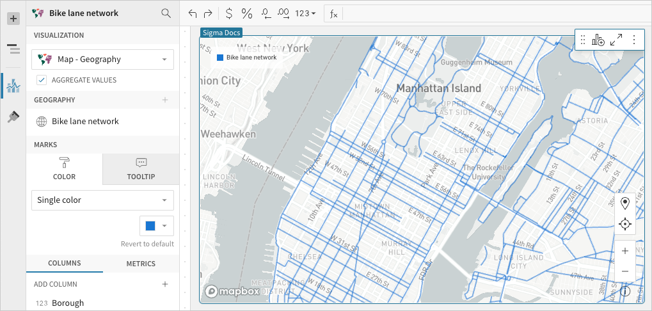Open the Map - Geography visualization dropdown
652x311 pixels.
click(x=103, y=60)
